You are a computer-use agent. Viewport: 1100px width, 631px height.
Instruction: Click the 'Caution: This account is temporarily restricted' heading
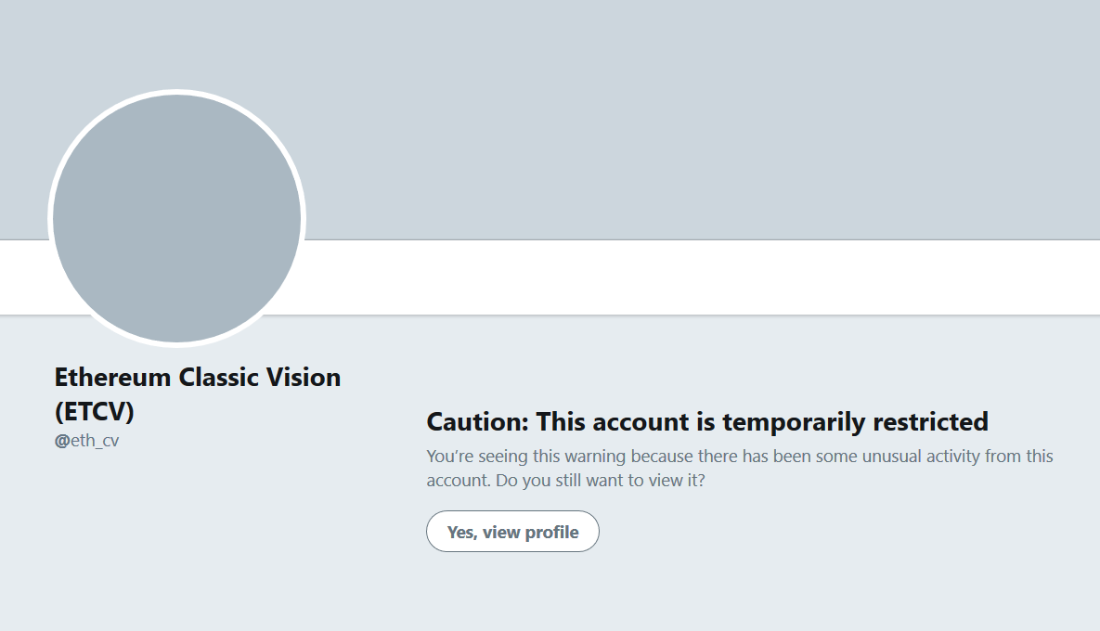(x=707, y=422)
